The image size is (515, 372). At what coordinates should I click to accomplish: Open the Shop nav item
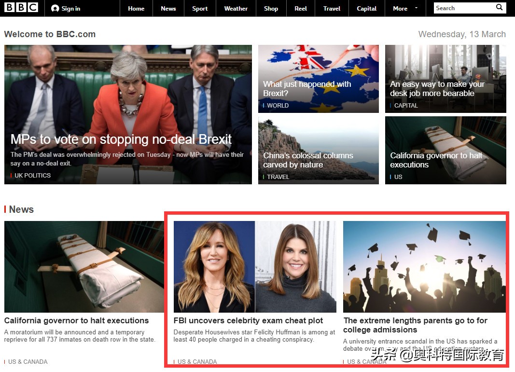pos(271,9)
